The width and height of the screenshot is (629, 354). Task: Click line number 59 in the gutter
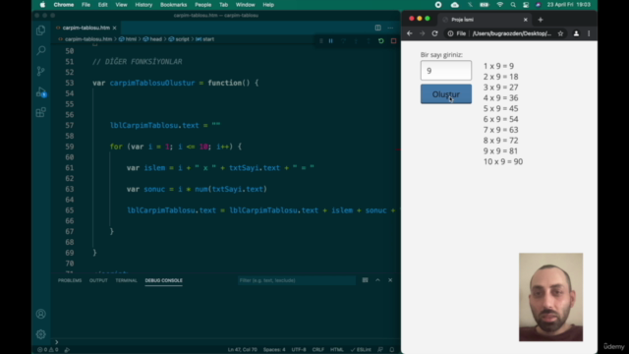pyautogui.click(x=70, y=147)
